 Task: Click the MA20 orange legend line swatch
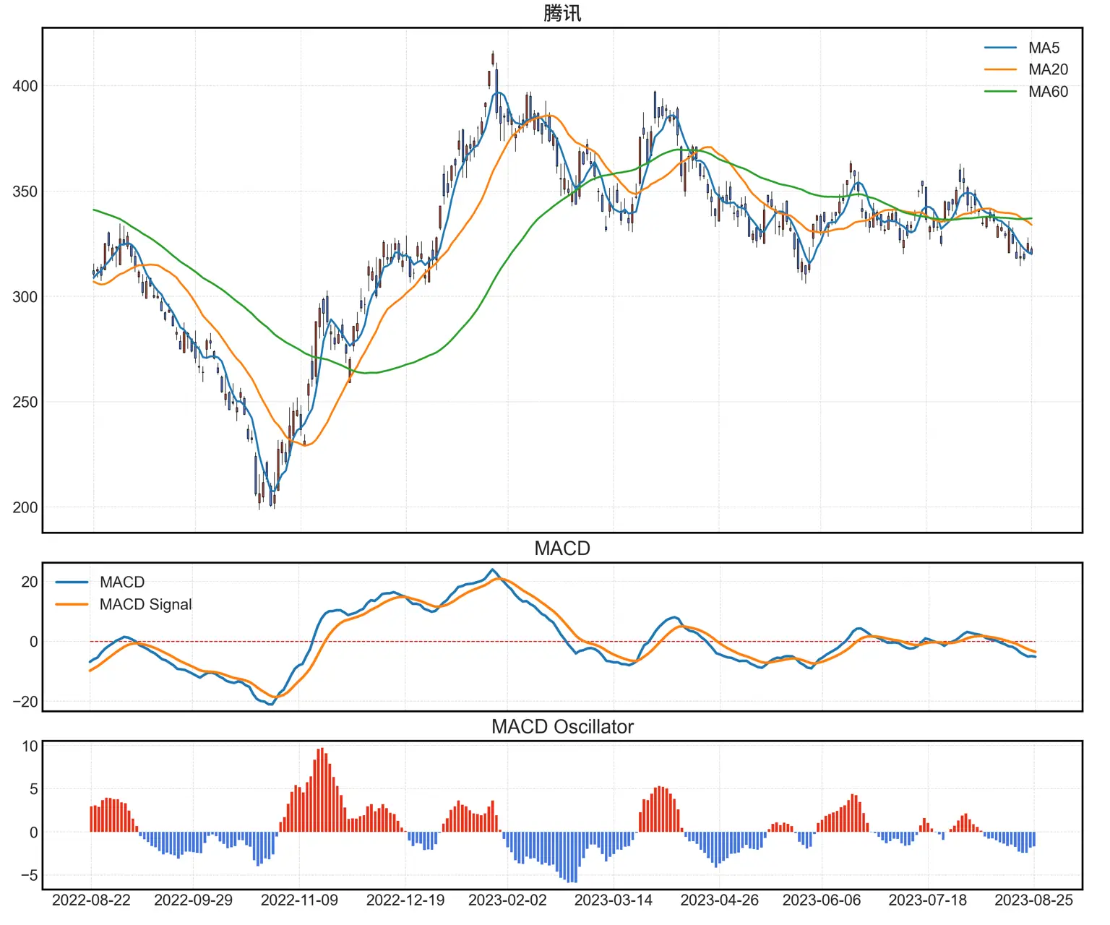pyautogui.click(x=1000, y=69)
